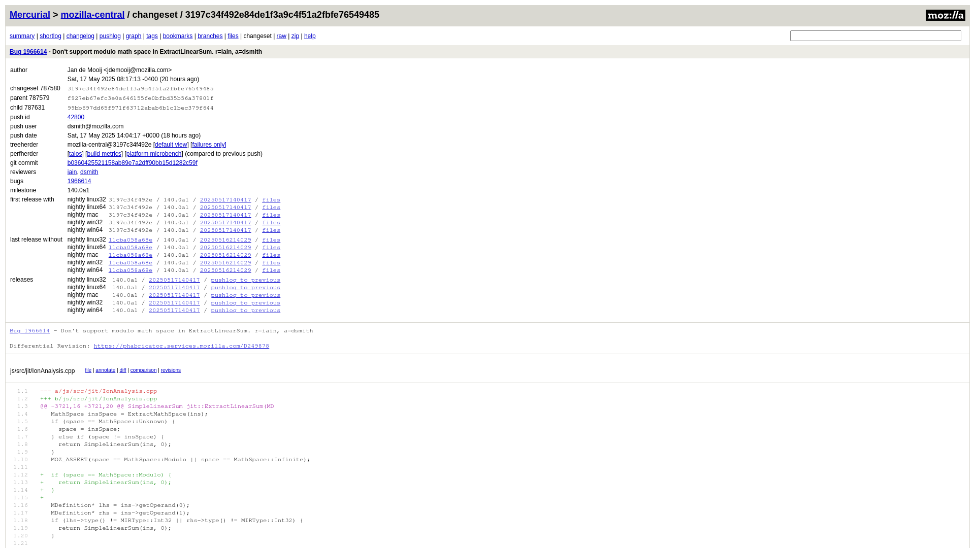Open IonAnalysis.cpp file view
This screenshot has width=975, height=548.
point(88,370)
